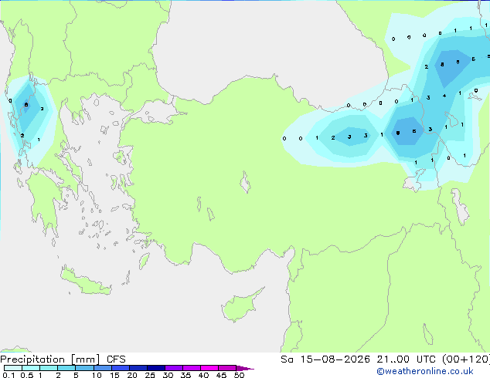Click the 35–40 mm legend swatch
Image resolution: width=490 pixels, height=378 pixels.
(192, 368)
